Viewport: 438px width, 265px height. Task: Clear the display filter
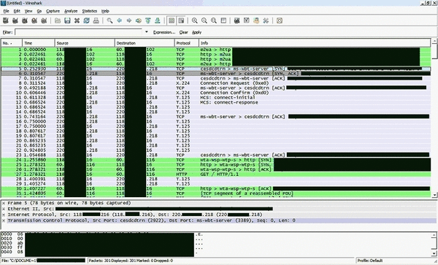[x=183, y=32]
